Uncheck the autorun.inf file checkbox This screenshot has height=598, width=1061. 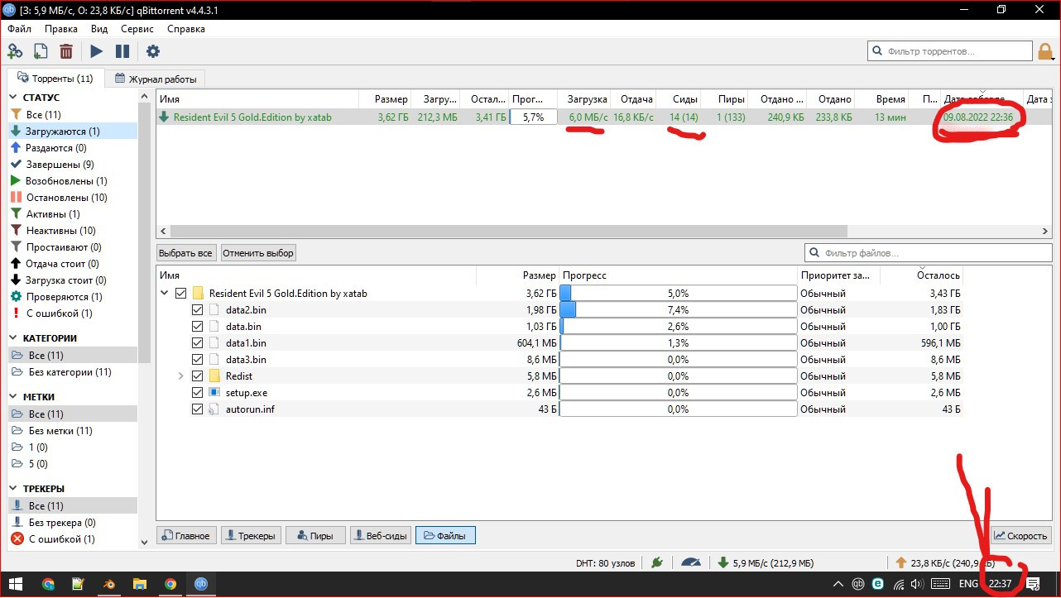tap(197, 409)
